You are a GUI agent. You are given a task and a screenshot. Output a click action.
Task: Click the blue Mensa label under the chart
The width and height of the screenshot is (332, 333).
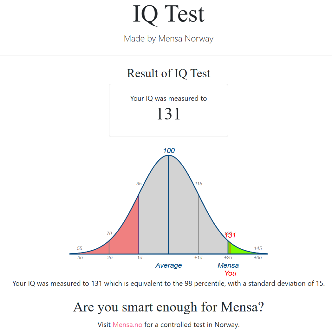point(228,266)
